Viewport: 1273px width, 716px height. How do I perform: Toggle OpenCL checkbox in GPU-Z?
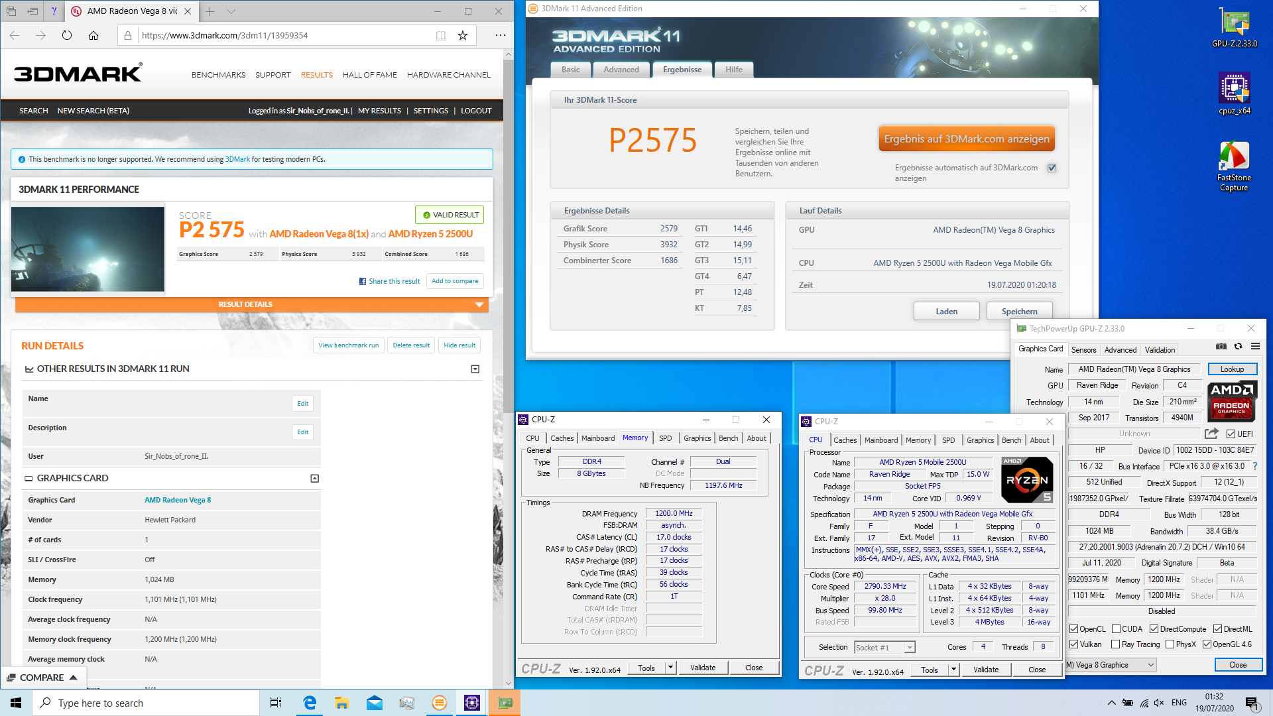1073,629
